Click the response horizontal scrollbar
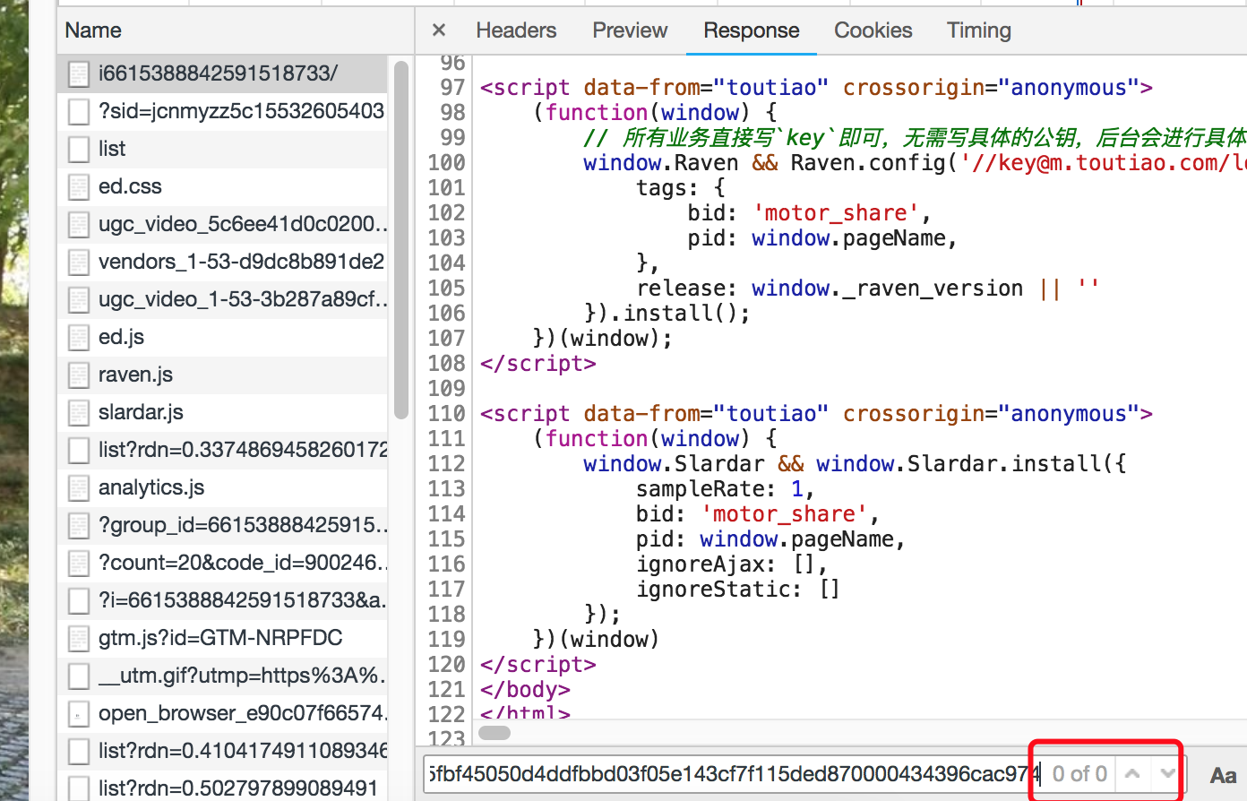The image size is (1247, 801). [494, 732]
